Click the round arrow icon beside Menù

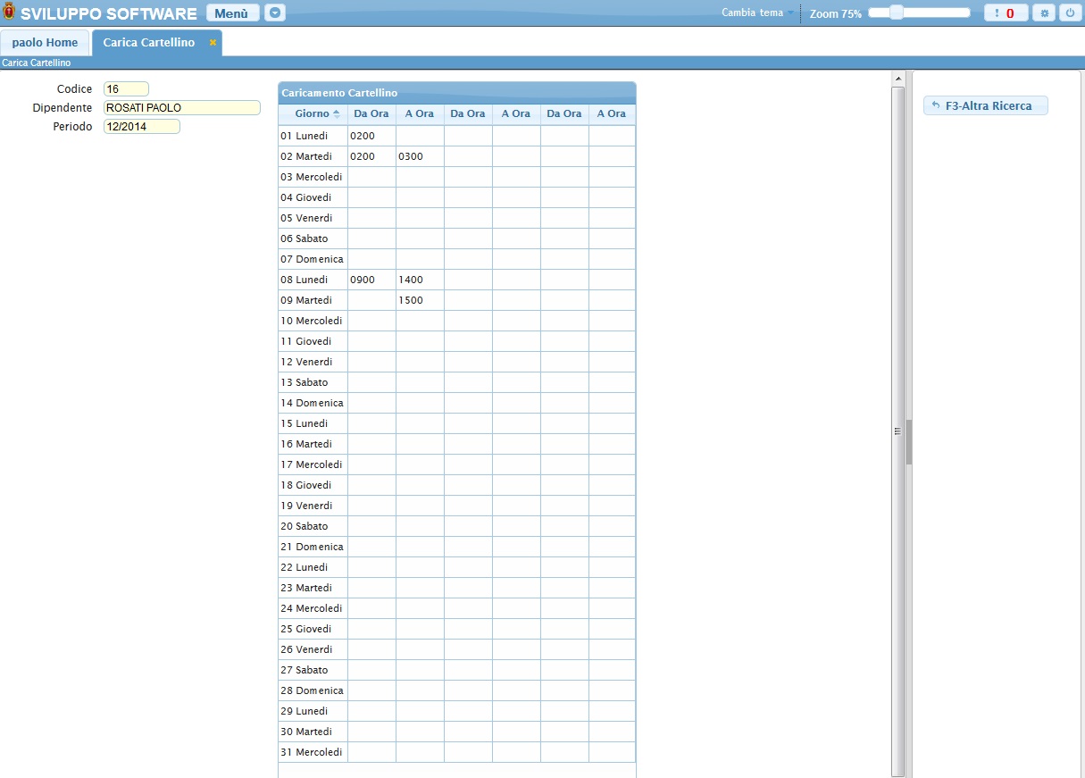pos(275,13)
